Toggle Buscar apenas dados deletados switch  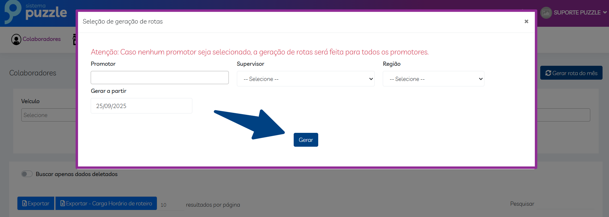(x=27, y=174)
